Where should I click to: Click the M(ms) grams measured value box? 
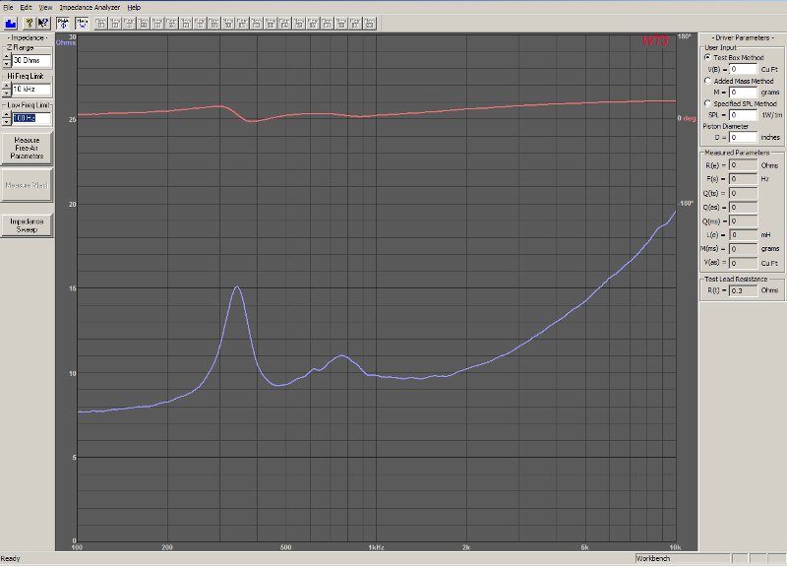[x=743, y=249]
